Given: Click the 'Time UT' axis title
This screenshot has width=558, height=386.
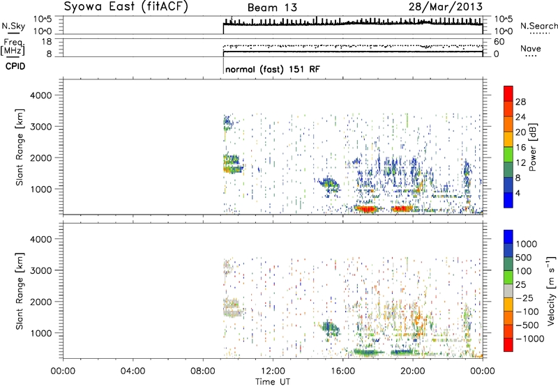Looking at the screenshot, I should [273, 382].
